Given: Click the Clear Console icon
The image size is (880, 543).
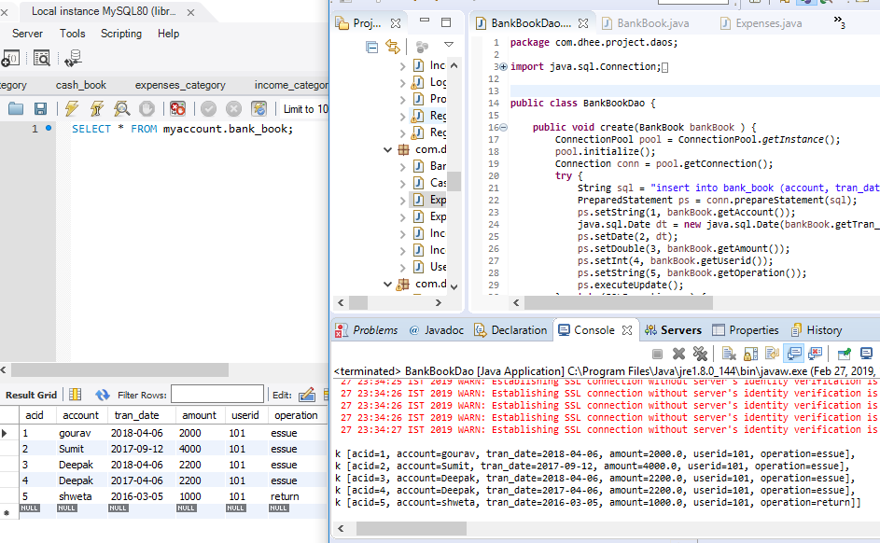Looking at the screenshot, I should 729,354.
